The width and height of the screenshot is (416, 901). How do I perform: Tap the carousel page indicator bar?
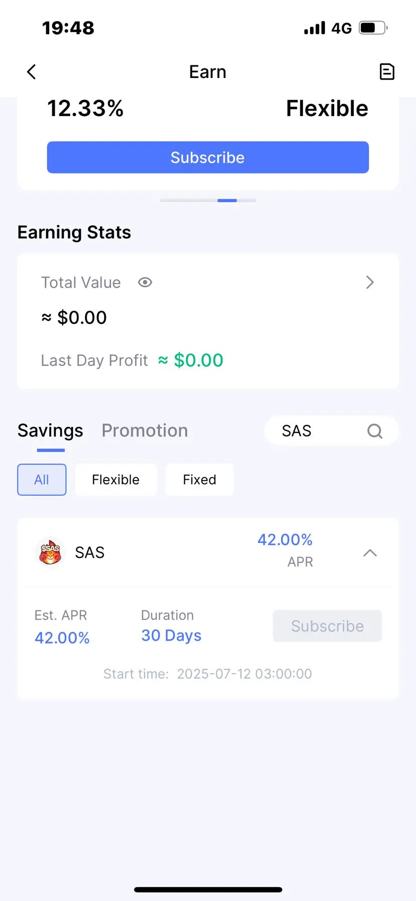pyautogui.click(x=208, y=201)
